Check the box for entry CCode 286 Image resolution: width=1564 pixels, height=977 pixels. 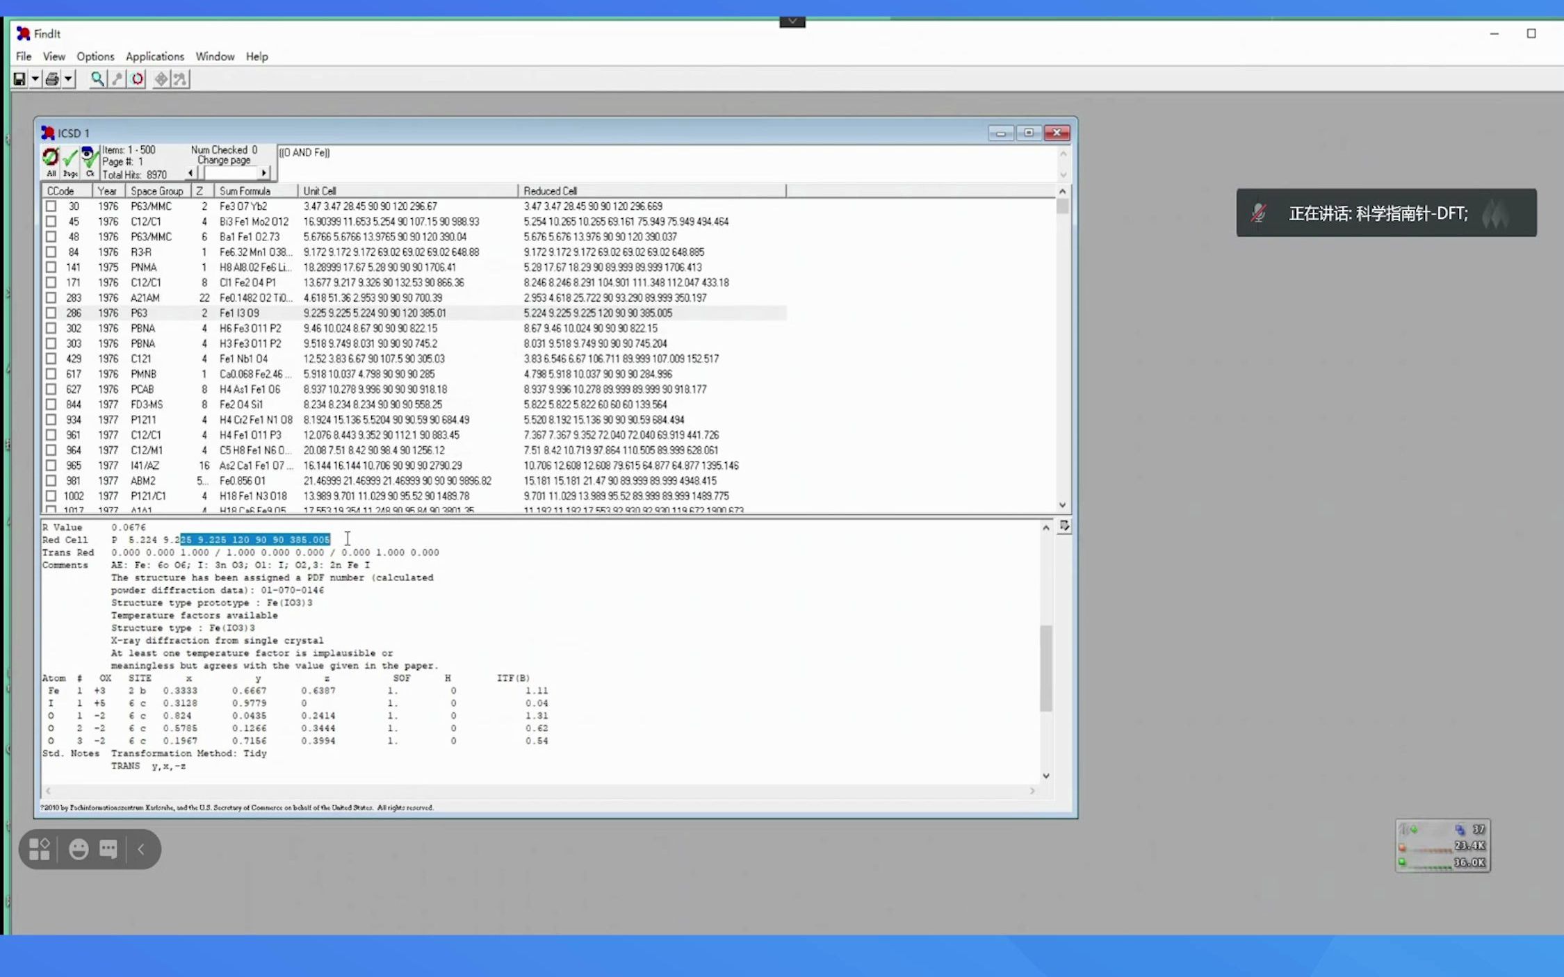[51, 313]
